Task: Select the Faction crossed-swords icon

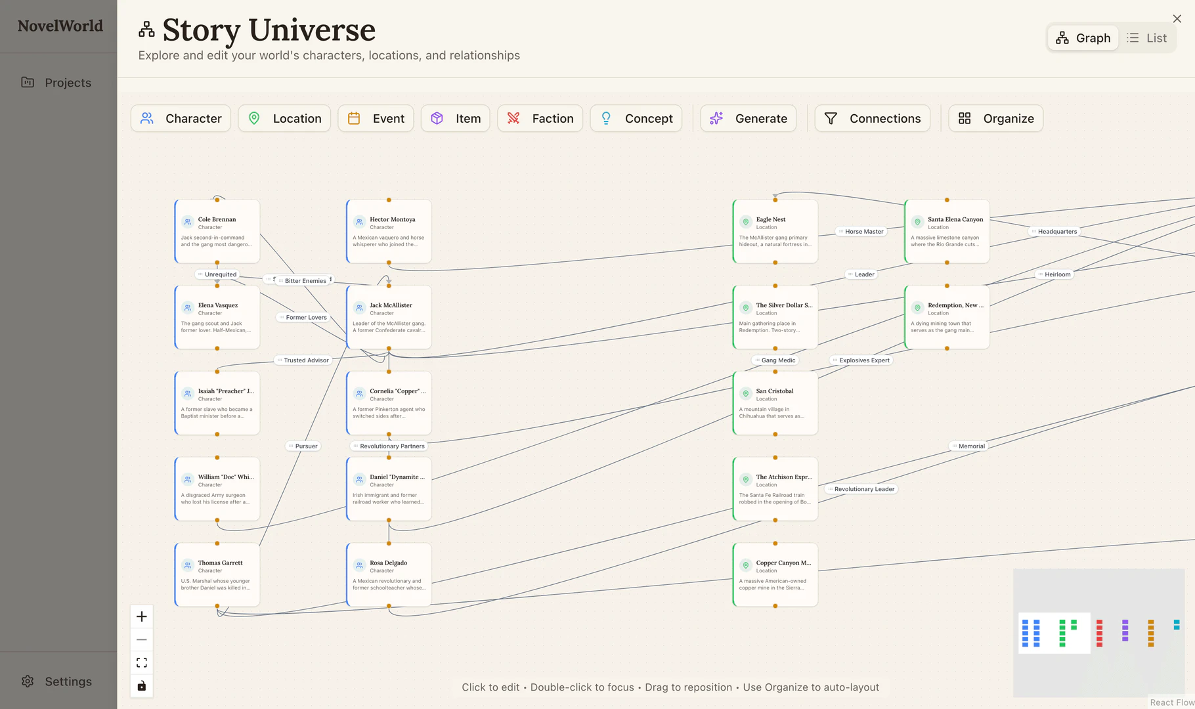Action: tap(515, 118)
